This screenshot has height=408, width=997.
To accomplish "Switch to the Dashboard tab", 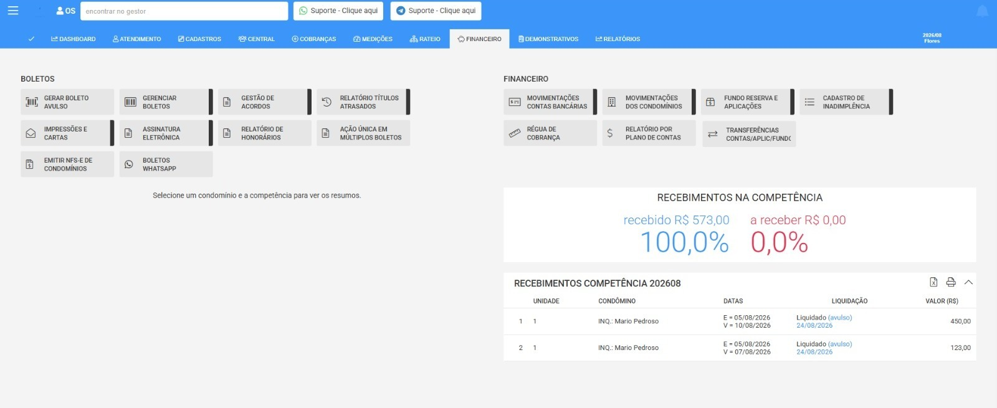I will 74,39.
